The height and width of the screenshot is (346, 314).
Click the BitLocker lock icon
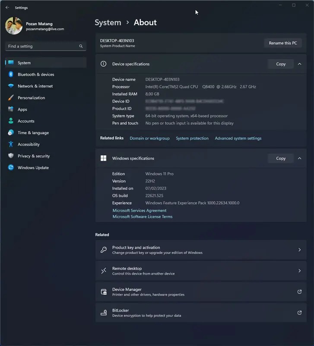tap(104, 313)
